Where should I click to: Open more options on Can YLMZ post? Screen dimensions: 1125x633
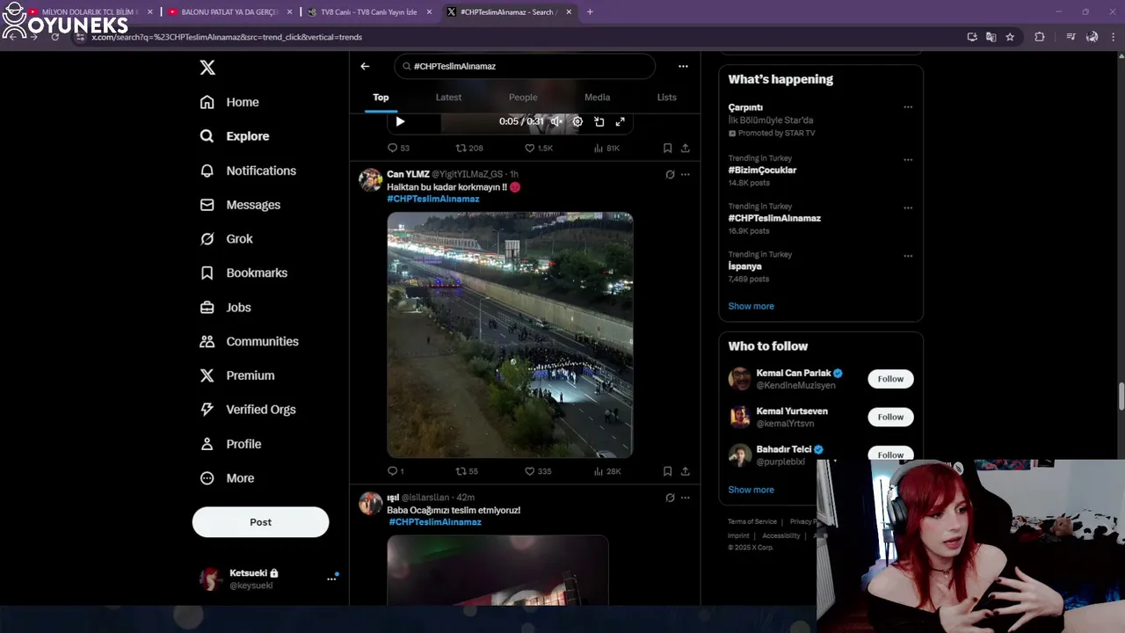pyautogui.click(x=685, y=174)
